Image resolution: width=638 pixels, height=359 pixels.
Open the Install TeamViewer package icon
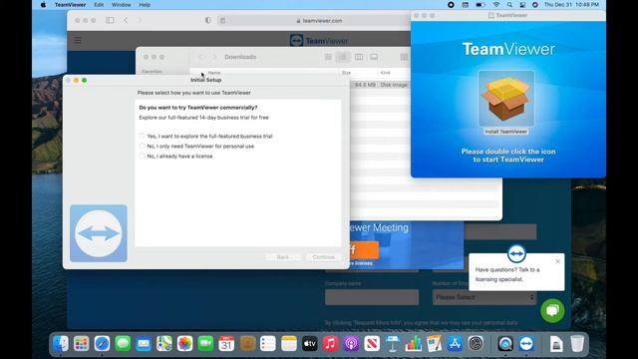pos(506,99)
